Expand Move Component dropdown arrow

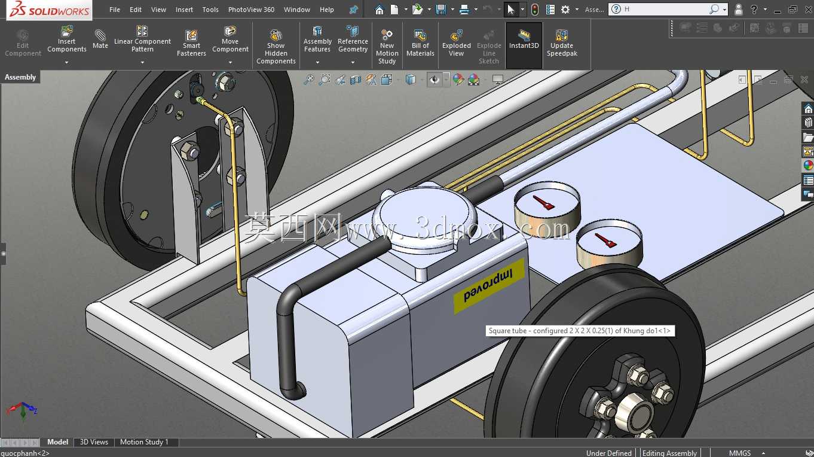230,62
